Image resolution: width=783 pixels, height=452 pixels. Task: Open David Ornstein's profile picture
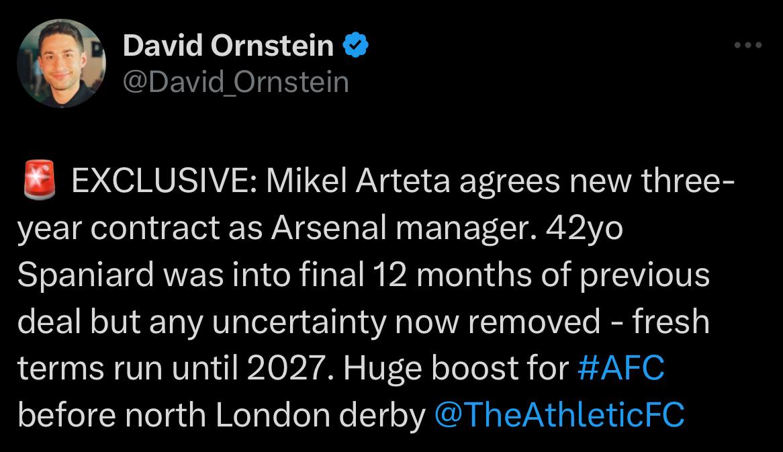pyautogui.click(x=61, y=63)
